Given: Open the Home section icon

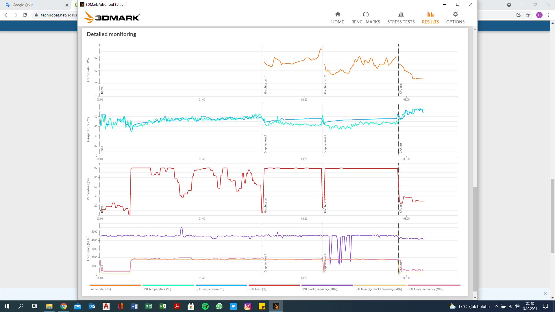Looking at the screenshot, I should tap(337, 14).
